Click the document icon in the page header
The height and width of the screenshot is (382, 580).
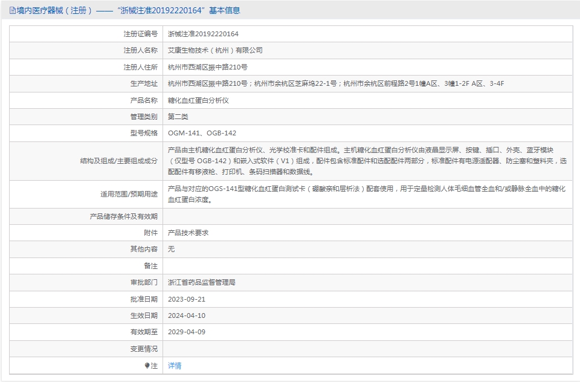(13, 10)
